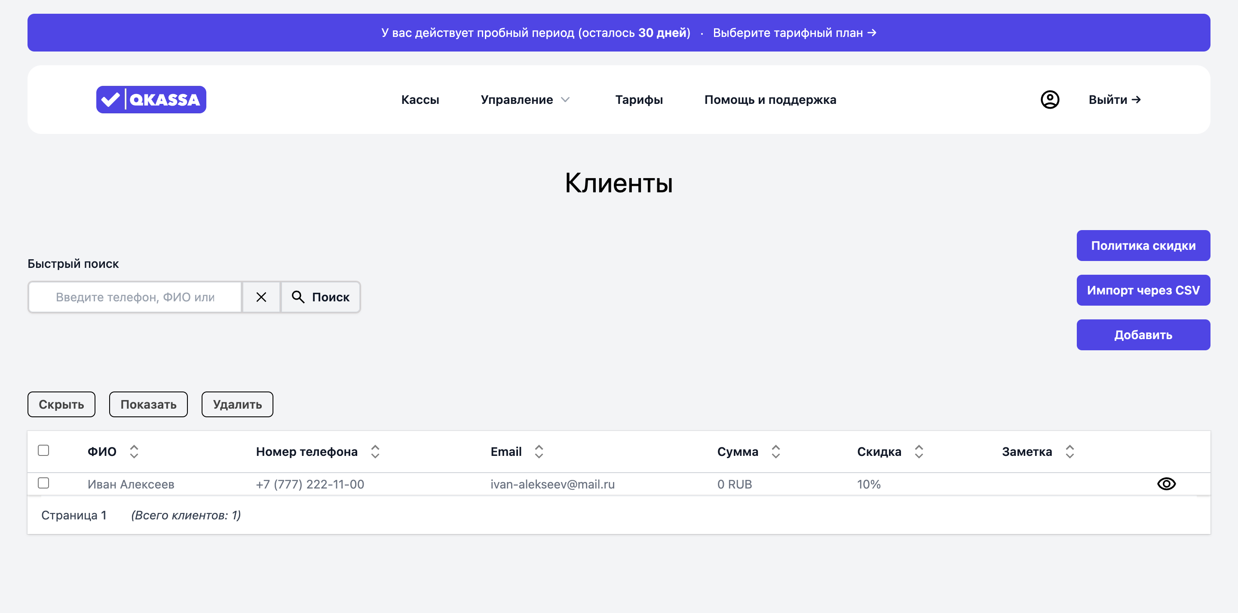Screen dimensions: 1238x613
Task: Toggle eye icon for Иван Алексеев
Action: pos(1166,483)
